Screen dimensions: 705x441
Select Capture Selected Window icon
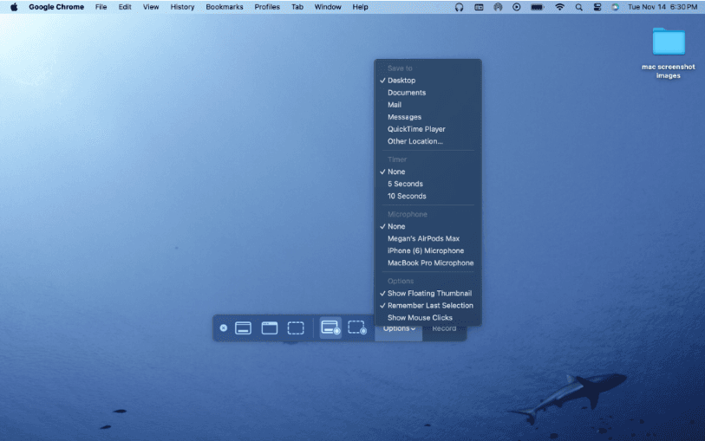tap(270, 328)
